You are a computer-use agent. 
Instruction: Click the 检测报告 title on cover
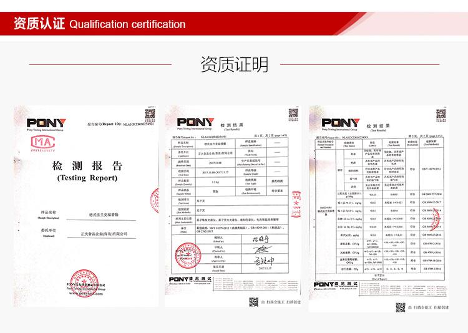coord(87,166)
